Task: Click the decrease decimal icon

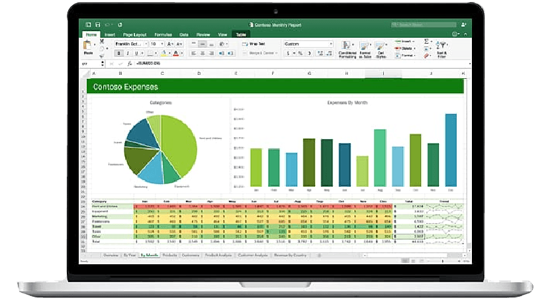Action: 329,53
